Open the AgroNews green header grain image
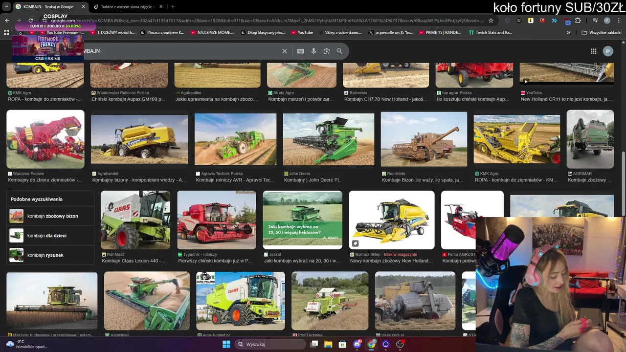 (147, 301)
